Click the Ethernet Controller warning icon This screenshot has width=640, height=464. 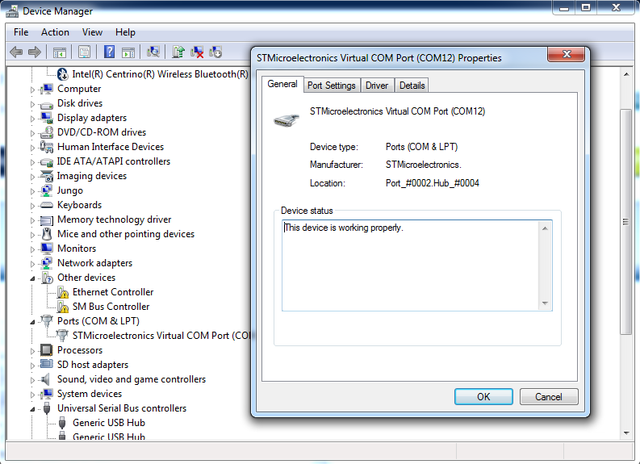pos(62,292)
